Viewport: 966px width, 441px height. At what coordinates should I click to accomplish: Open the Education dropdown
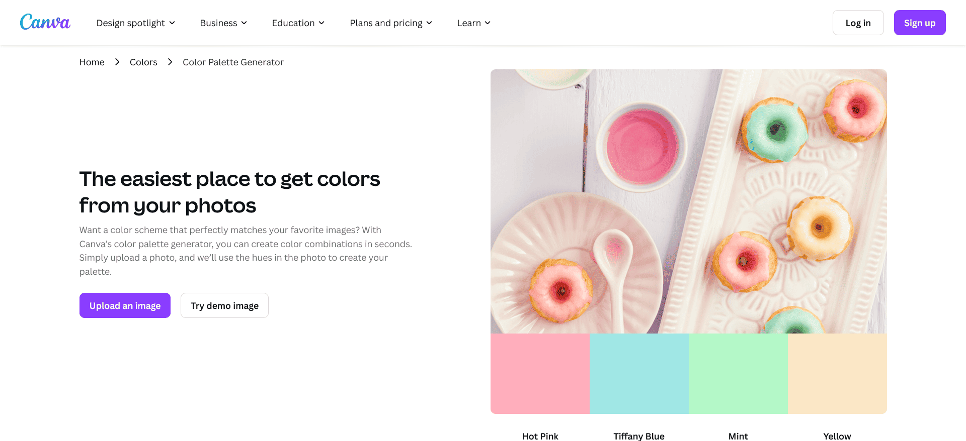click(x=293, y=23)
